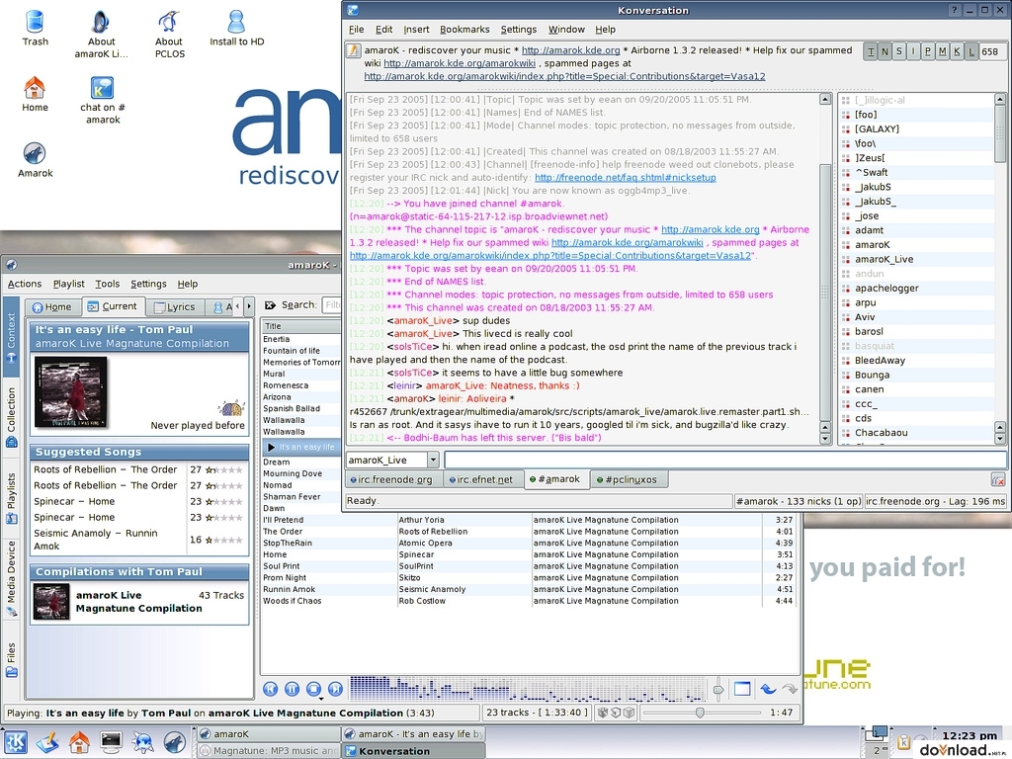This screenshot has height=759, width=1012.
Task: Click the clear search icon next to Search
Action: point(270,305)
